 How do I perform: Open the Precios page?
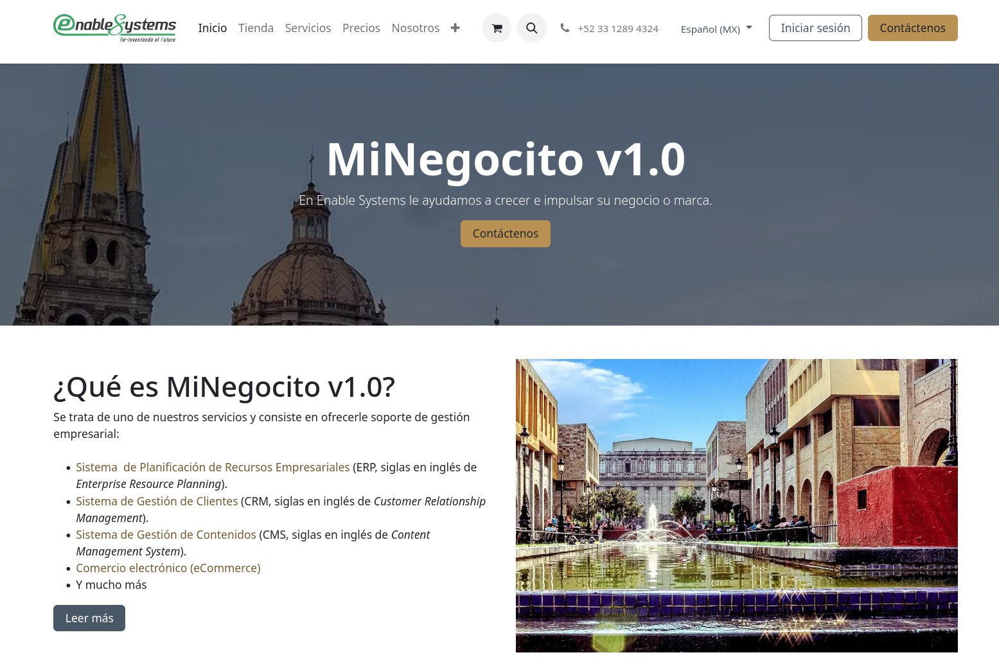point(361,28)
